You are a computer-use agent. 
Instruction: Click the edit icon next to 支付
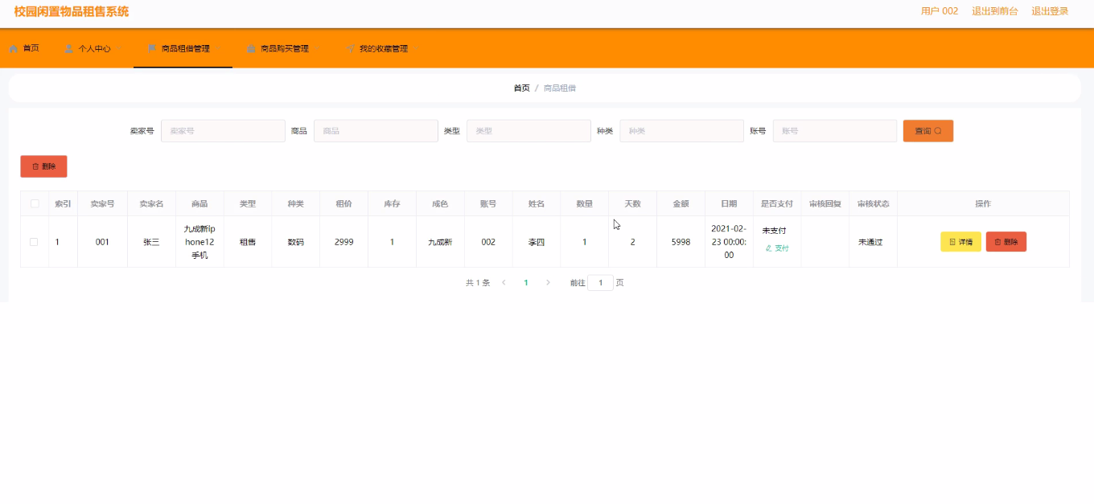pyautogui.click(x=768, y=248)
